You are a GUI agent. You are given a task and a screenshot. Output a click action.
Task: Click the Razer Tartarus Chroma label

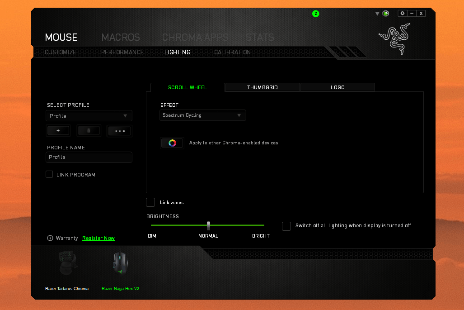pos(67,289)
